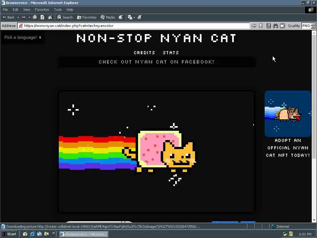Stop loading with the Stop icon
The width and height of the screenshot is (317, 238).
point(35,17)
